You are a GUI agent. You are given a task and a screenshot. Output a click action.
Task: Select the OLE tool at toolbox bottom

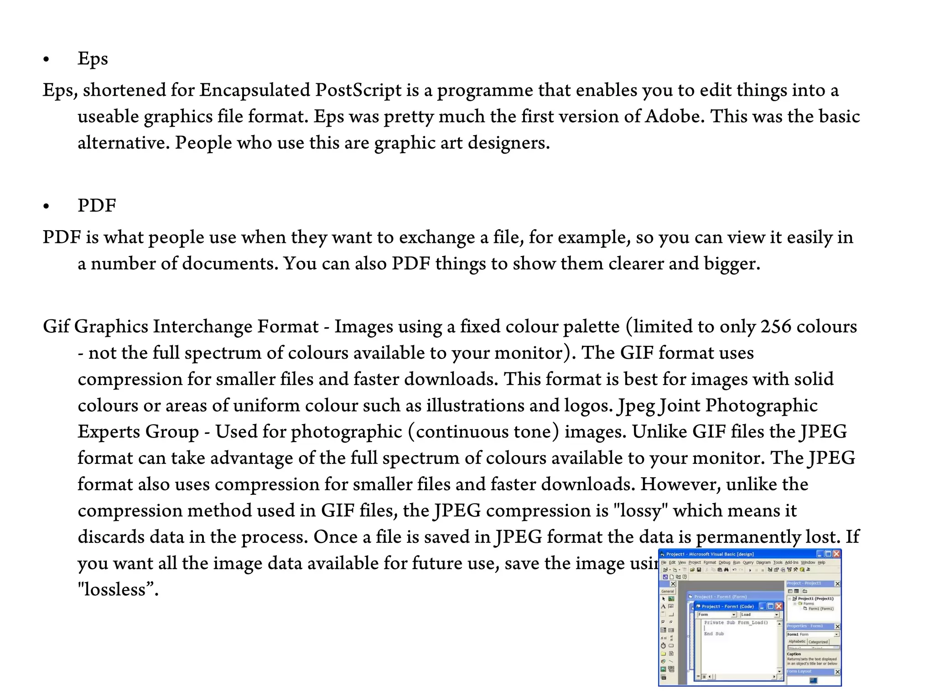664,677
